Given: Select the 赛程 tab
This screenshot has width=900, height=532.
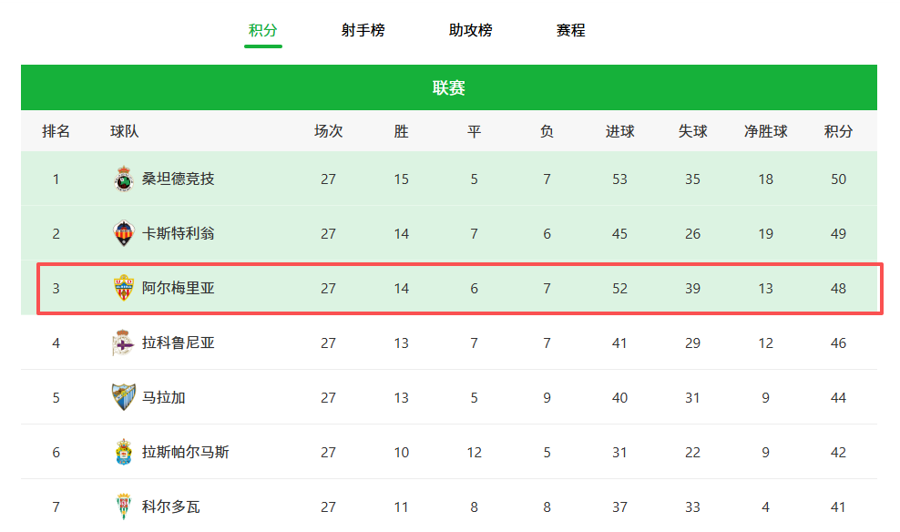Looking at the screenshot, I should (570, 30).
